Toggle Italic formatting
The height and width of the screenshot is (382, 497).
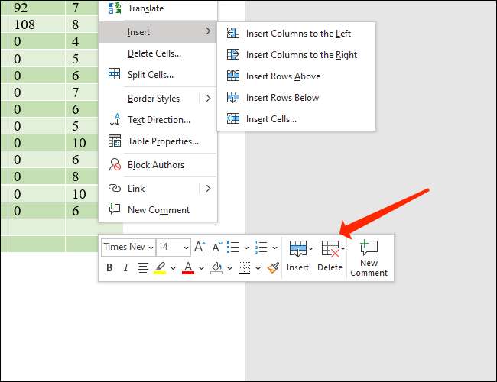126,268
